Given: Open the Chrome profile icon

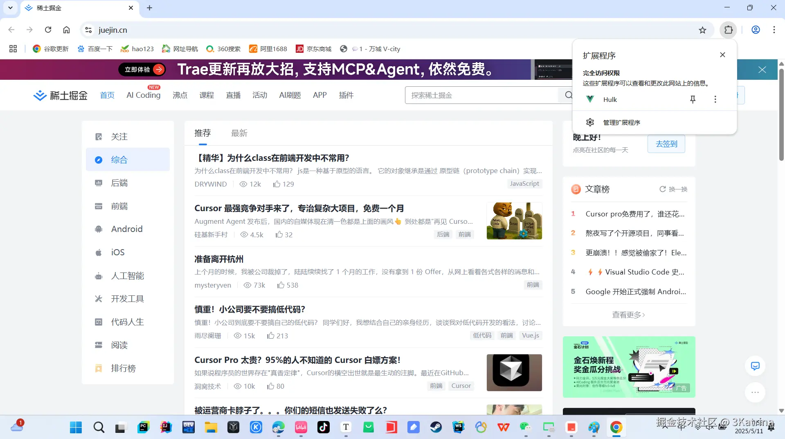Looking at the screenshot, I should [756, 30].
